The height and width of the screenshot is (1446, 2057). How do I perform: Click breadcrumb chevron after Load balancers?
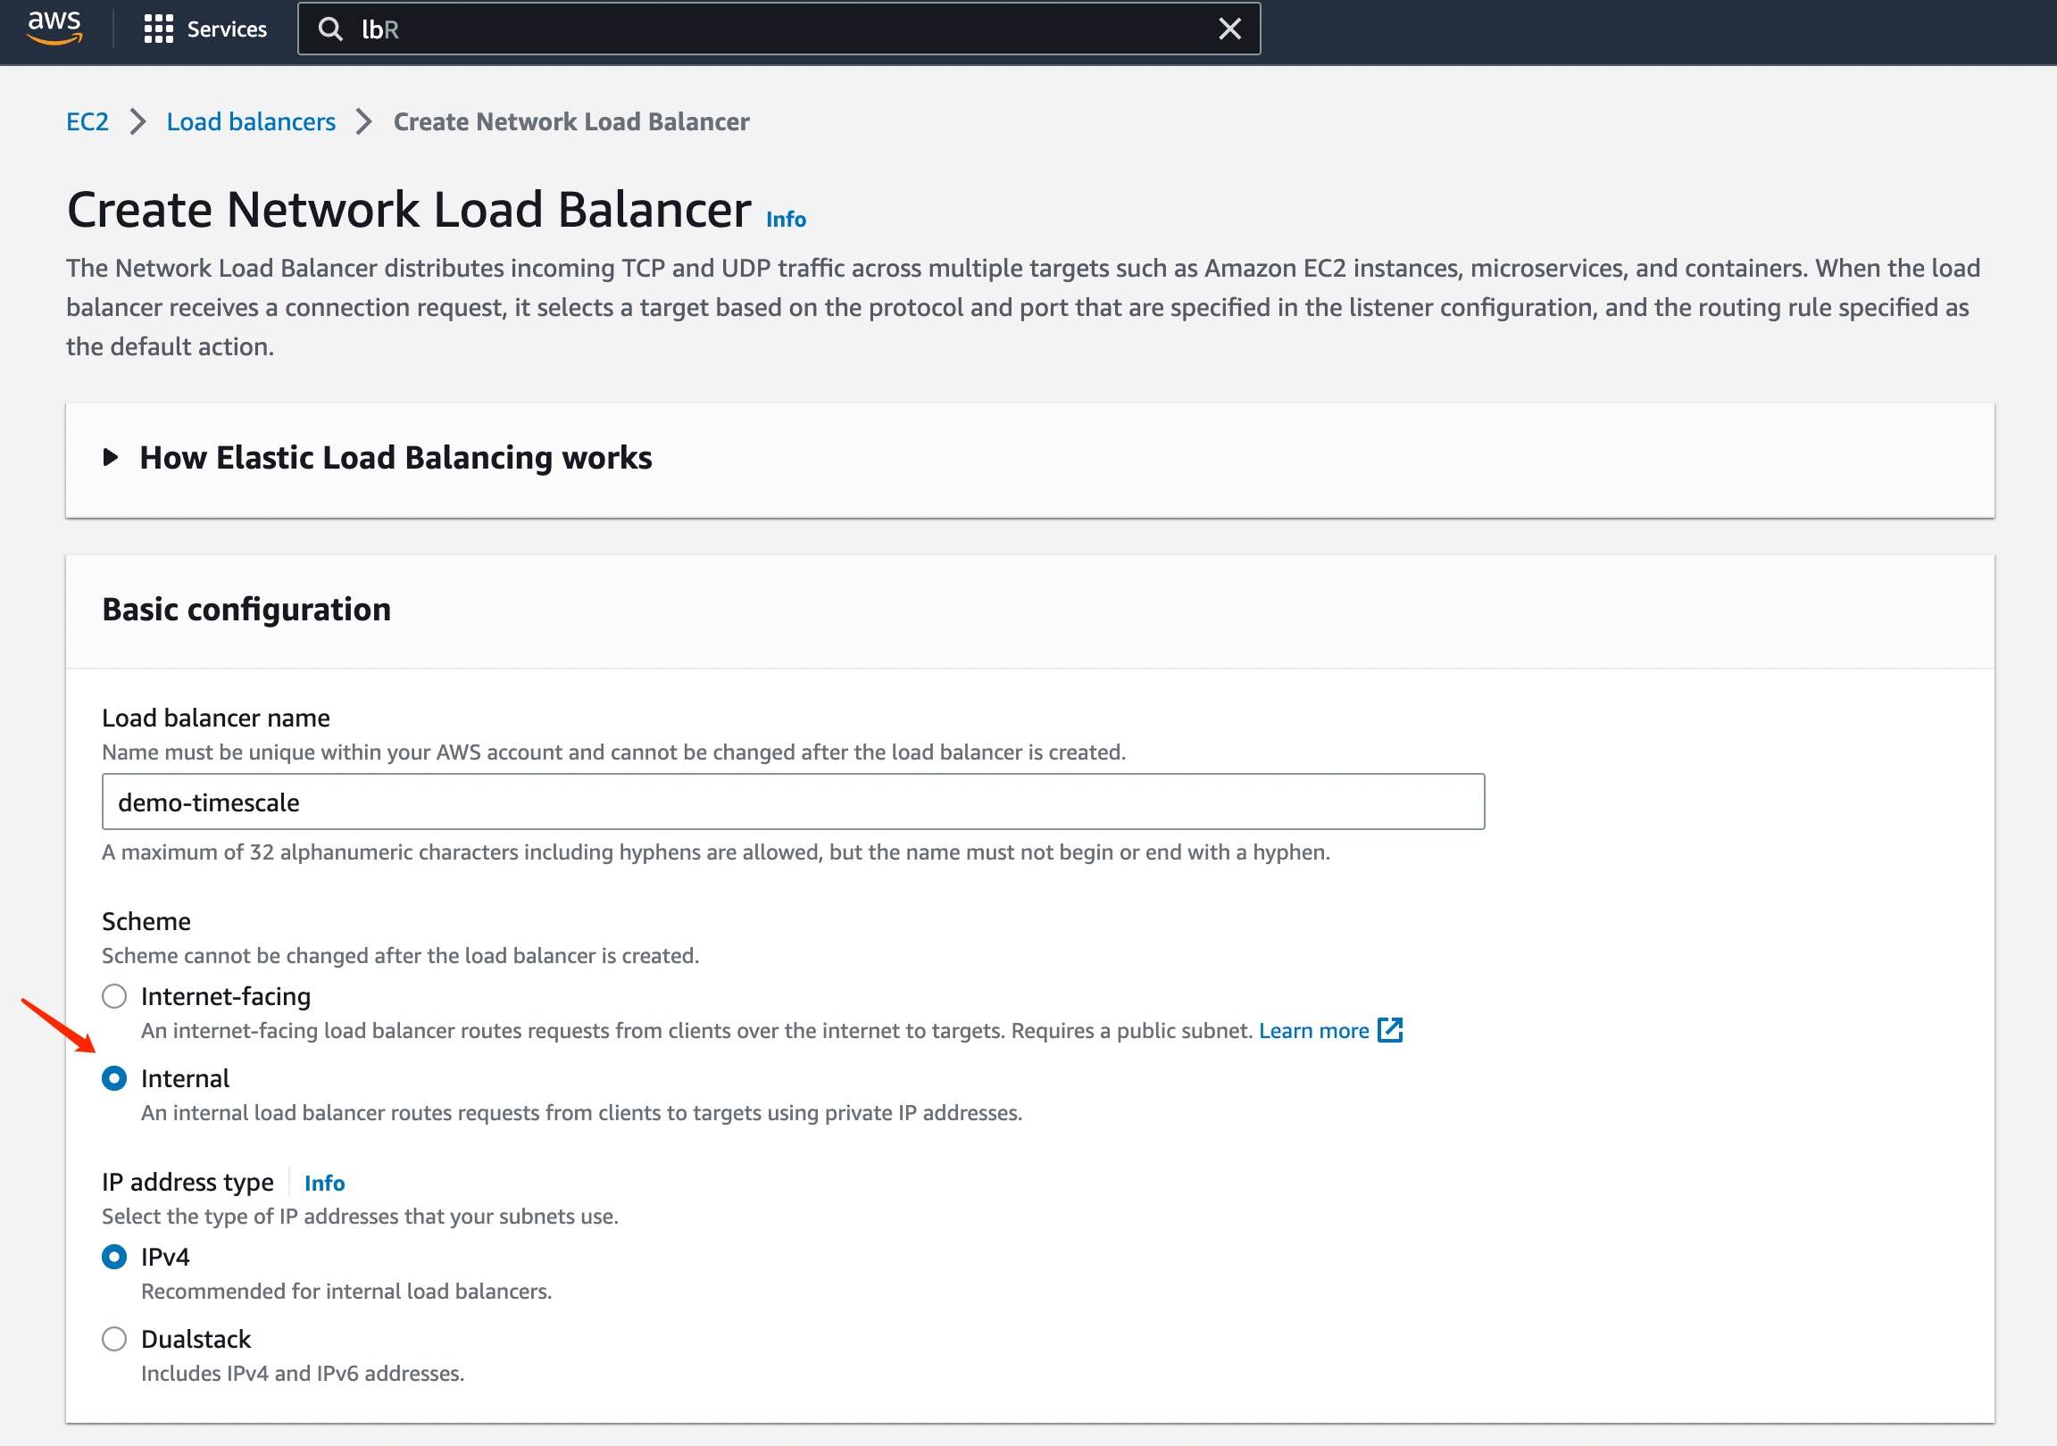363,122
